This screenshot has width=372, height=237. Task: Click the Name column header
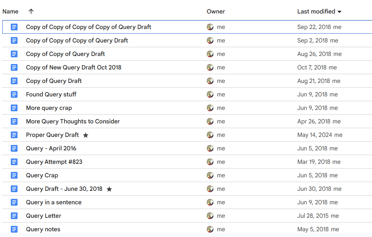(x=10, y=11)
